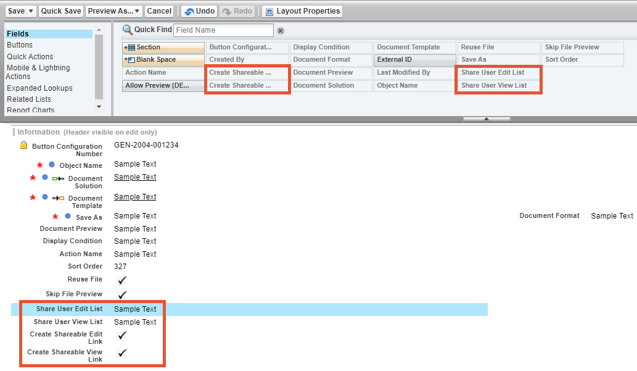Click the category list scrollbar down arrow
Screen dimensions: 637x371
99,107
